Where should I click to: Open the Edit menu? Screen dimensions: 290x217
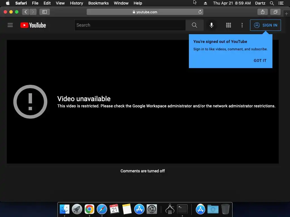[47, 3]
